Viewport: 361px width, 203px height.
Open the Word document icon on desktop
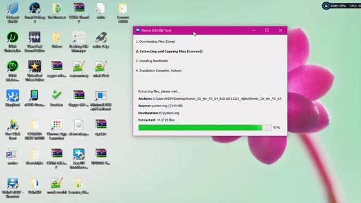tap(12, 154)
